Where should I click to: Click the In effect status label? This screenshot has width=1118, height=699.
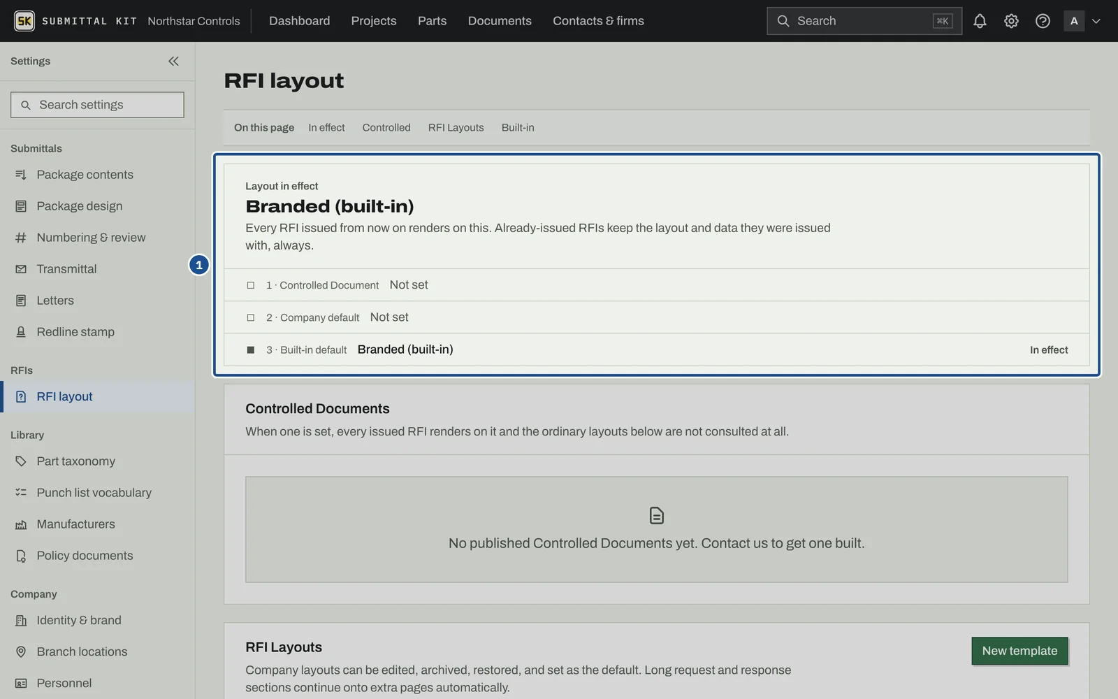click(x=1049, y=350)
